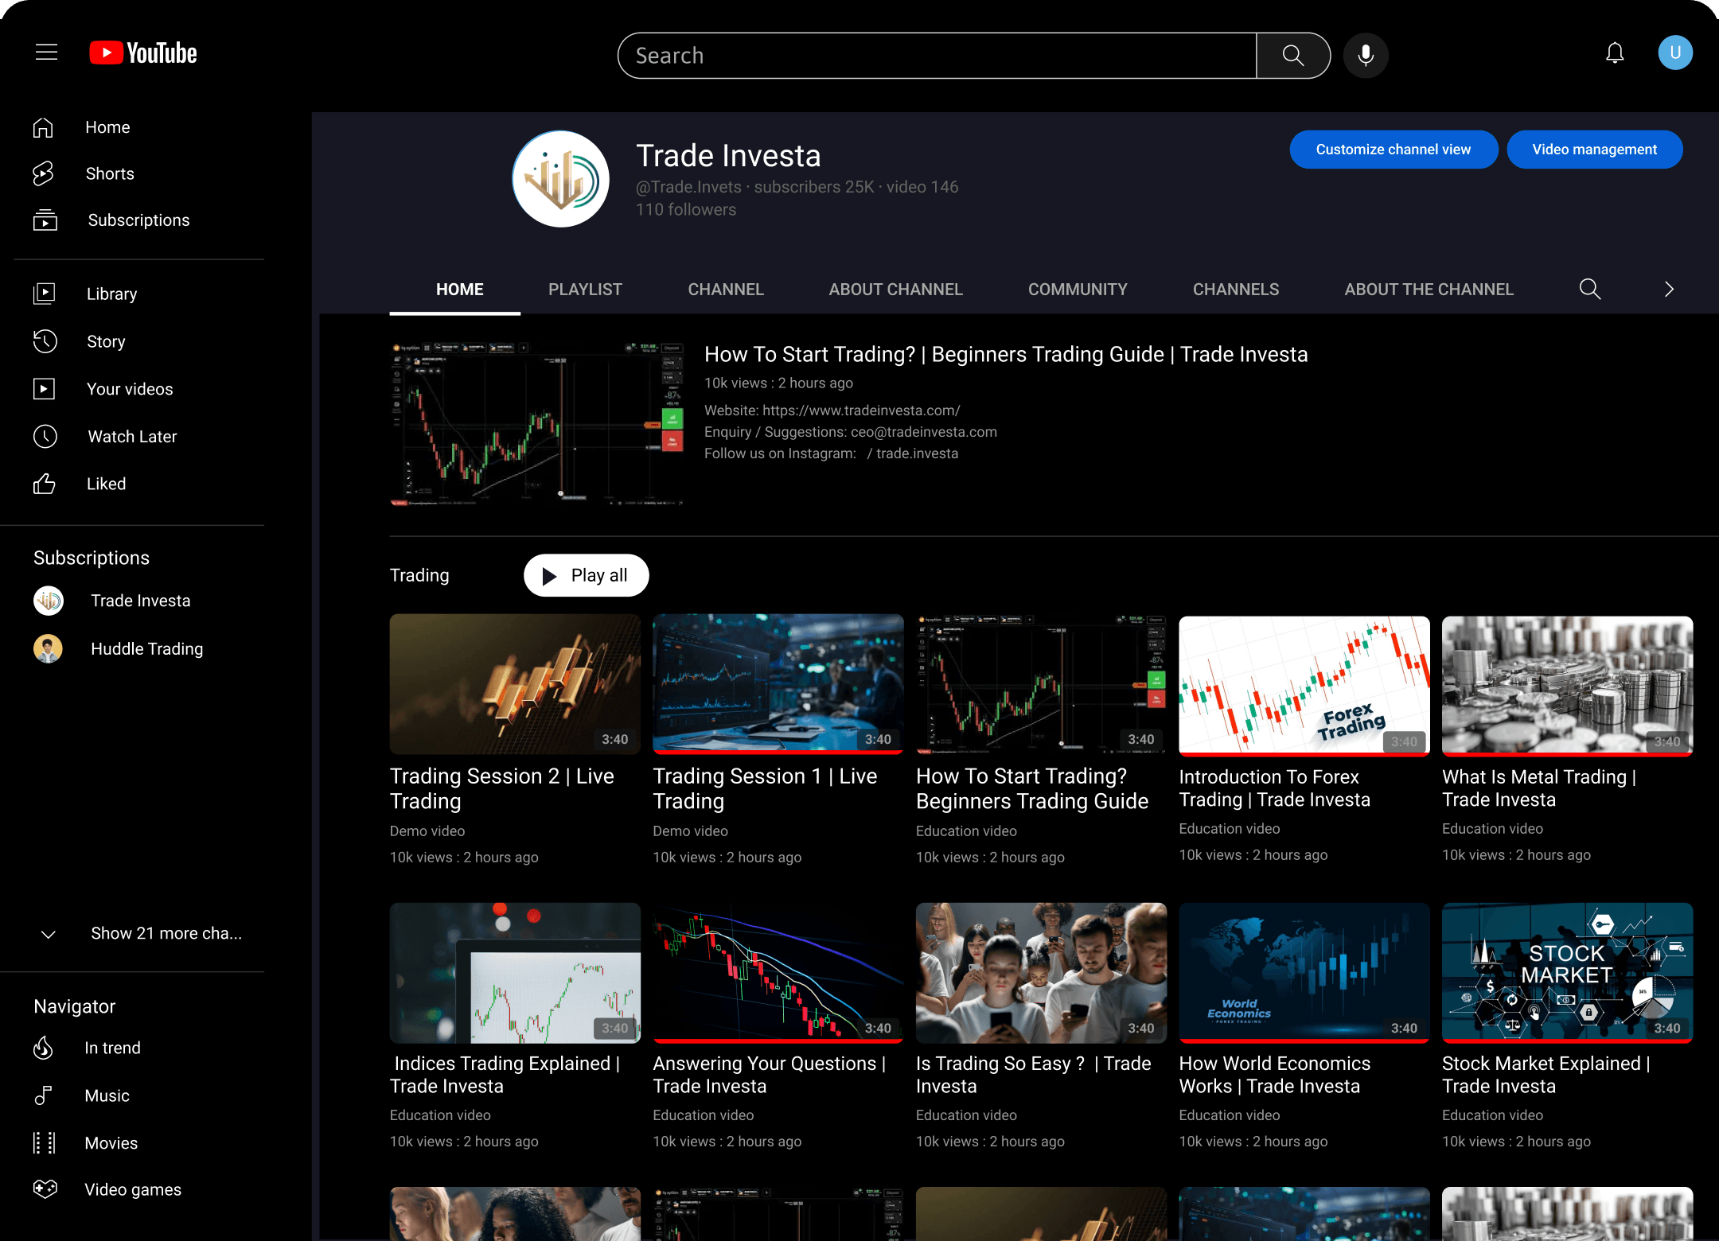1719x1241 pixels.
Task: Open Introduction To Forex Trading thumbnail
Action: (1304, 685)
